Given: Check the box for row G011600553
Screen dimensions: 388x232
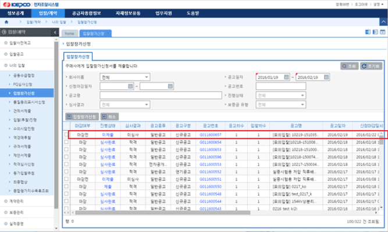Looking at the screenshot, I should coord(66,164).
